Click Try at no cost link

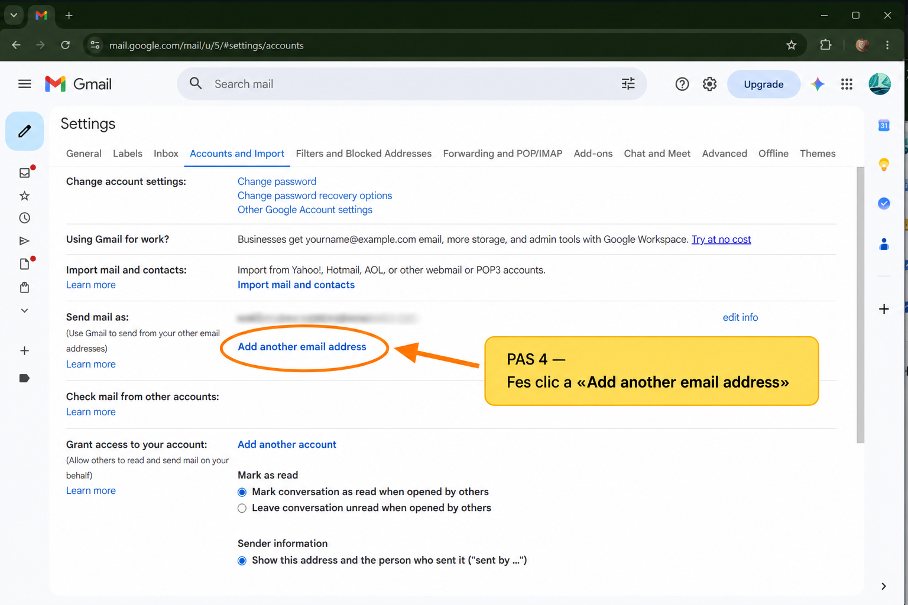721,239
